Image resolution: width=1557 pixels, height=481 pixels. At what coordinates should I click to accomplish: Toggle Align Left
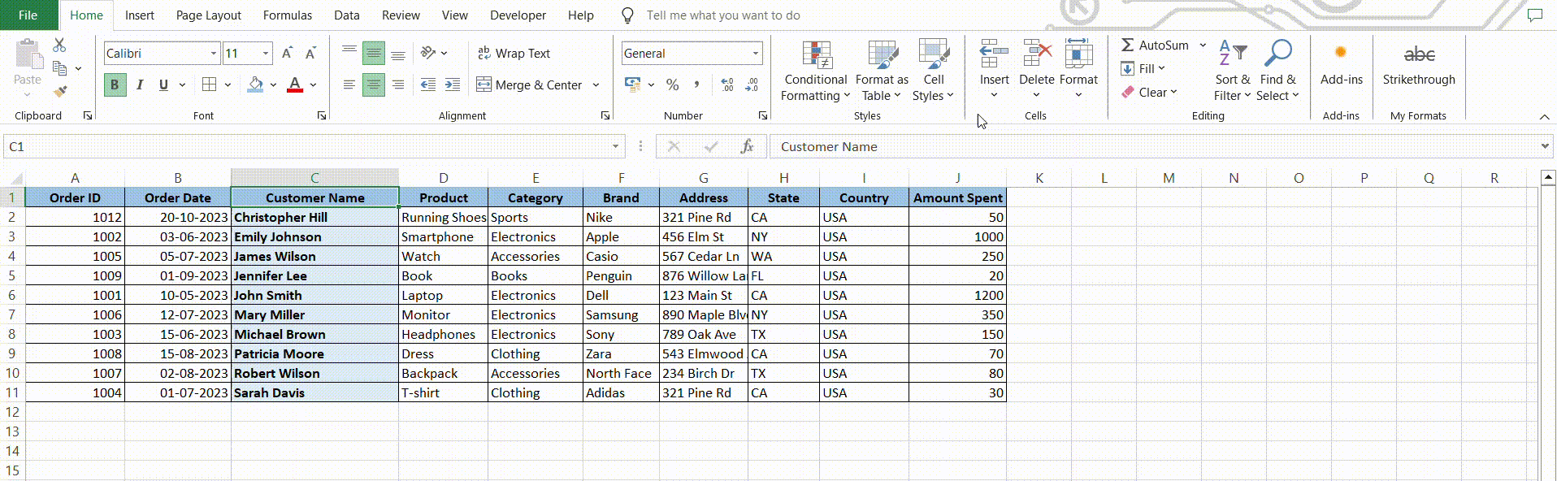[349, 84]
